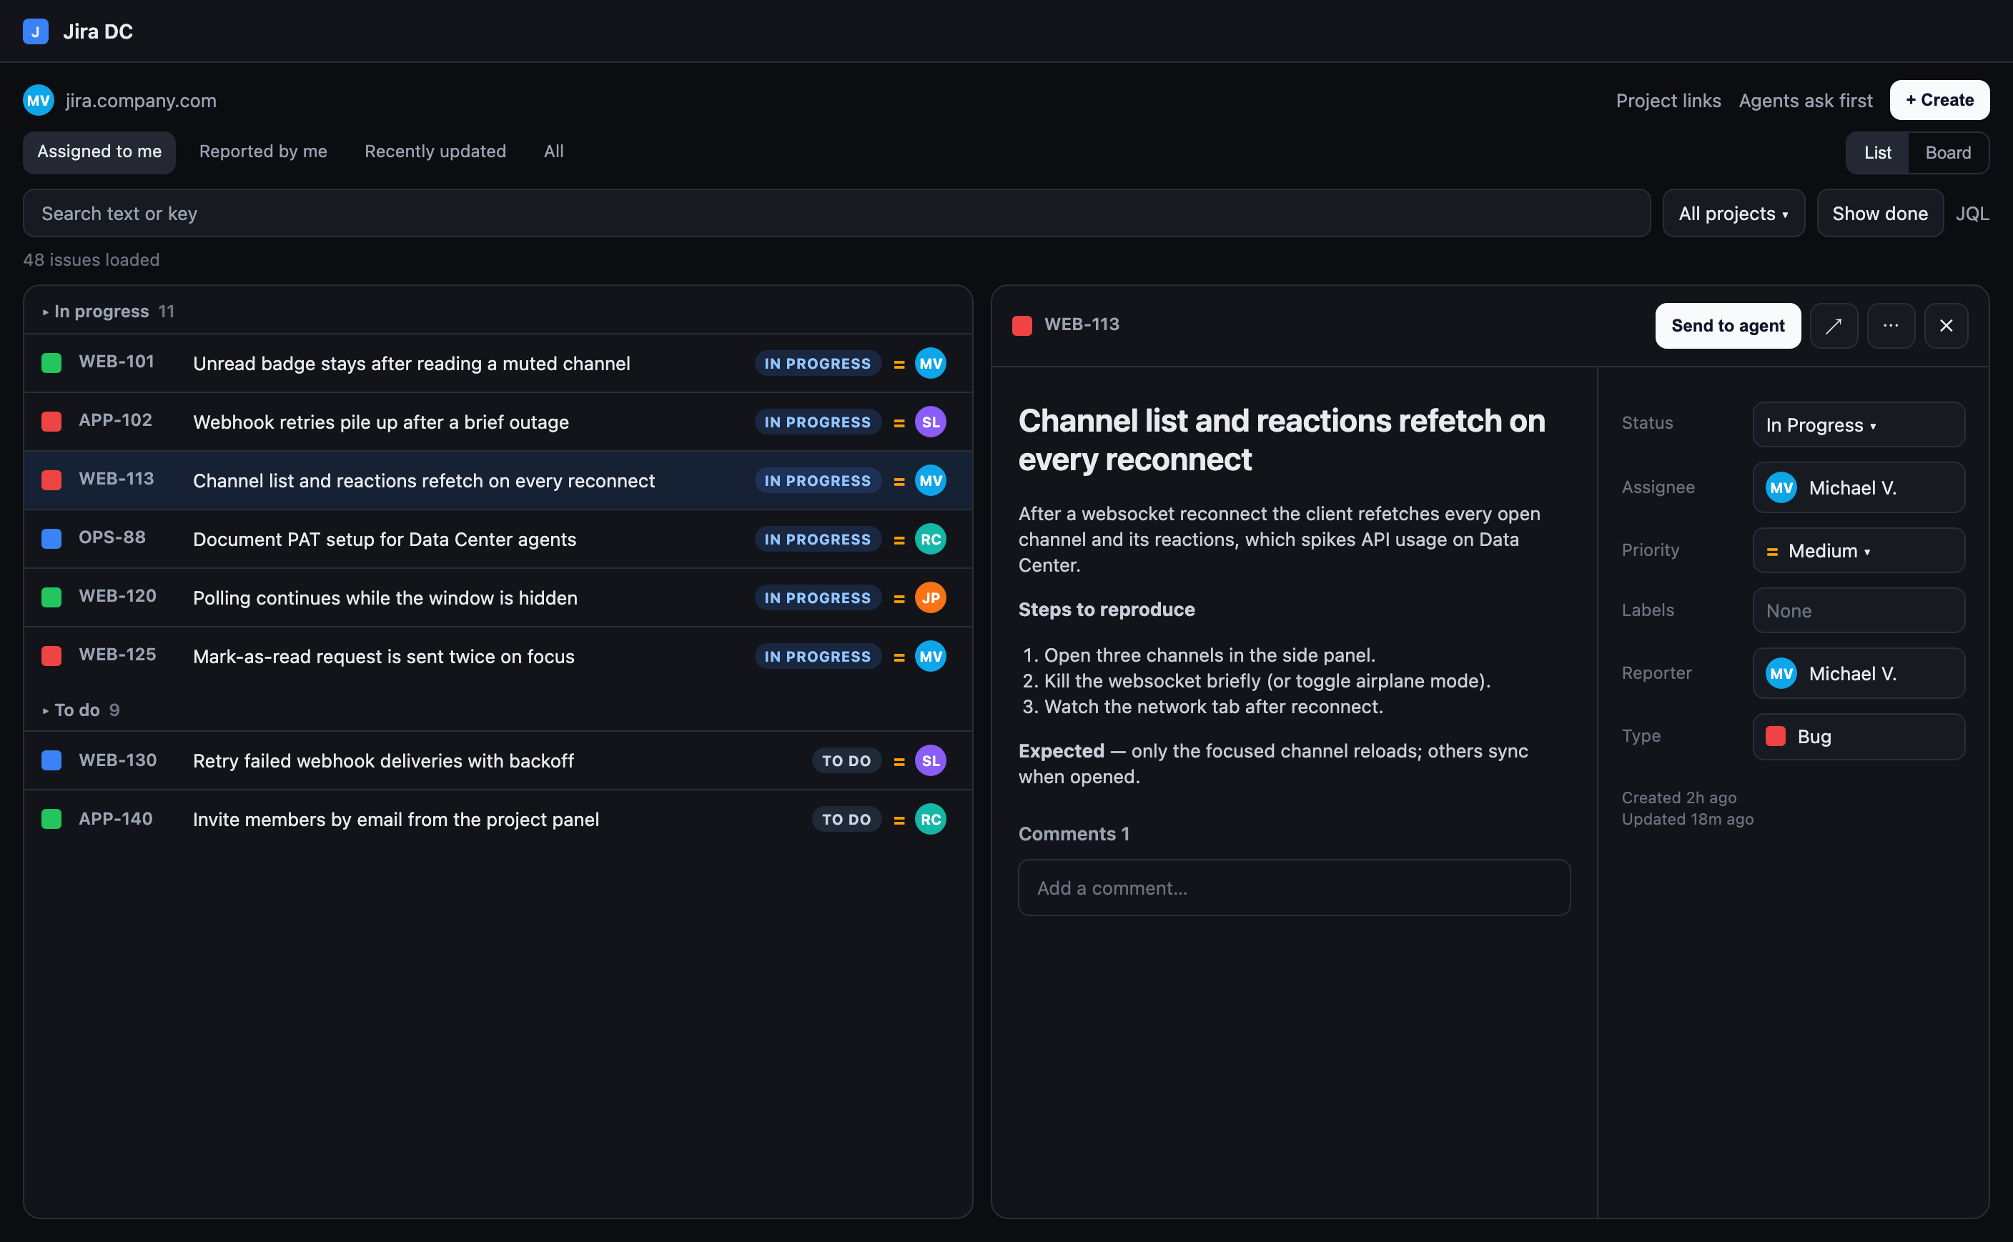Click the green issue type icon of WEB-101
This screenshot has height=1242, width=2013.
point(51,363)
